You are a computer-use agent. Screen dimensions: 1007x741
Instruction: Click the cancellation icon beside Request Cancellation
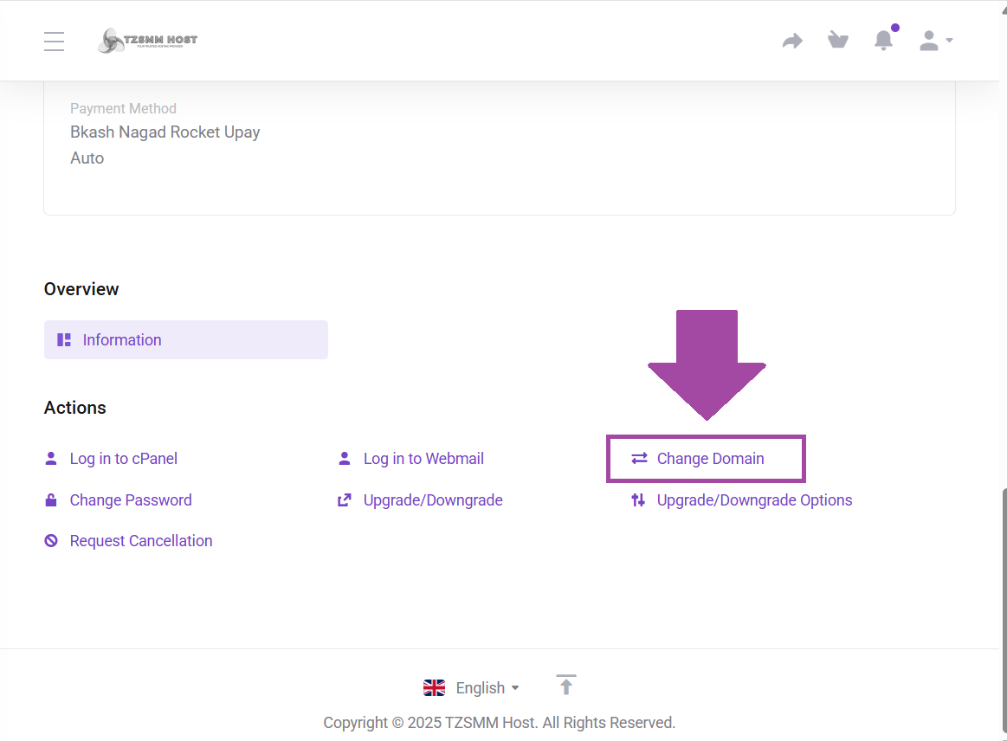(x=50, y=540)
